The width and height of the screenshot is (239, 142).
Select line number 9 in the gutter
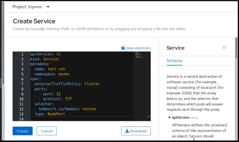[22, 94]
